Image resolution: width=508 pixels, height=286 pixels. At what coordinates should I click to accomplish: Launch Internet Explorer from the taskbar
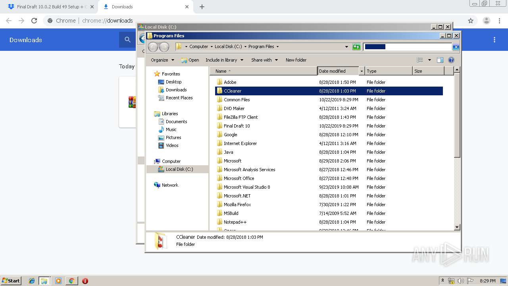click(32, 281)
